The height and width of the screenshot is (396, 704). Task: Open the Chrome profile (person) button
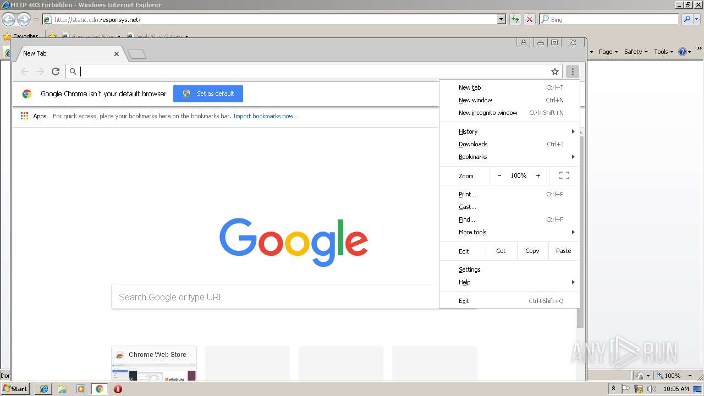(x=524, y=42)
